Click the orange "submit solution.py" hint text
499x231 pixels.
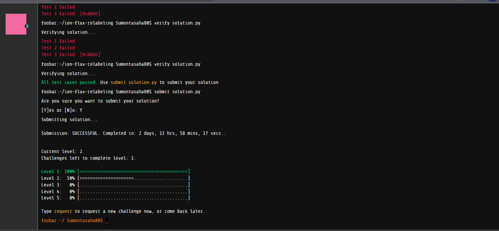(x=134, y=82)
